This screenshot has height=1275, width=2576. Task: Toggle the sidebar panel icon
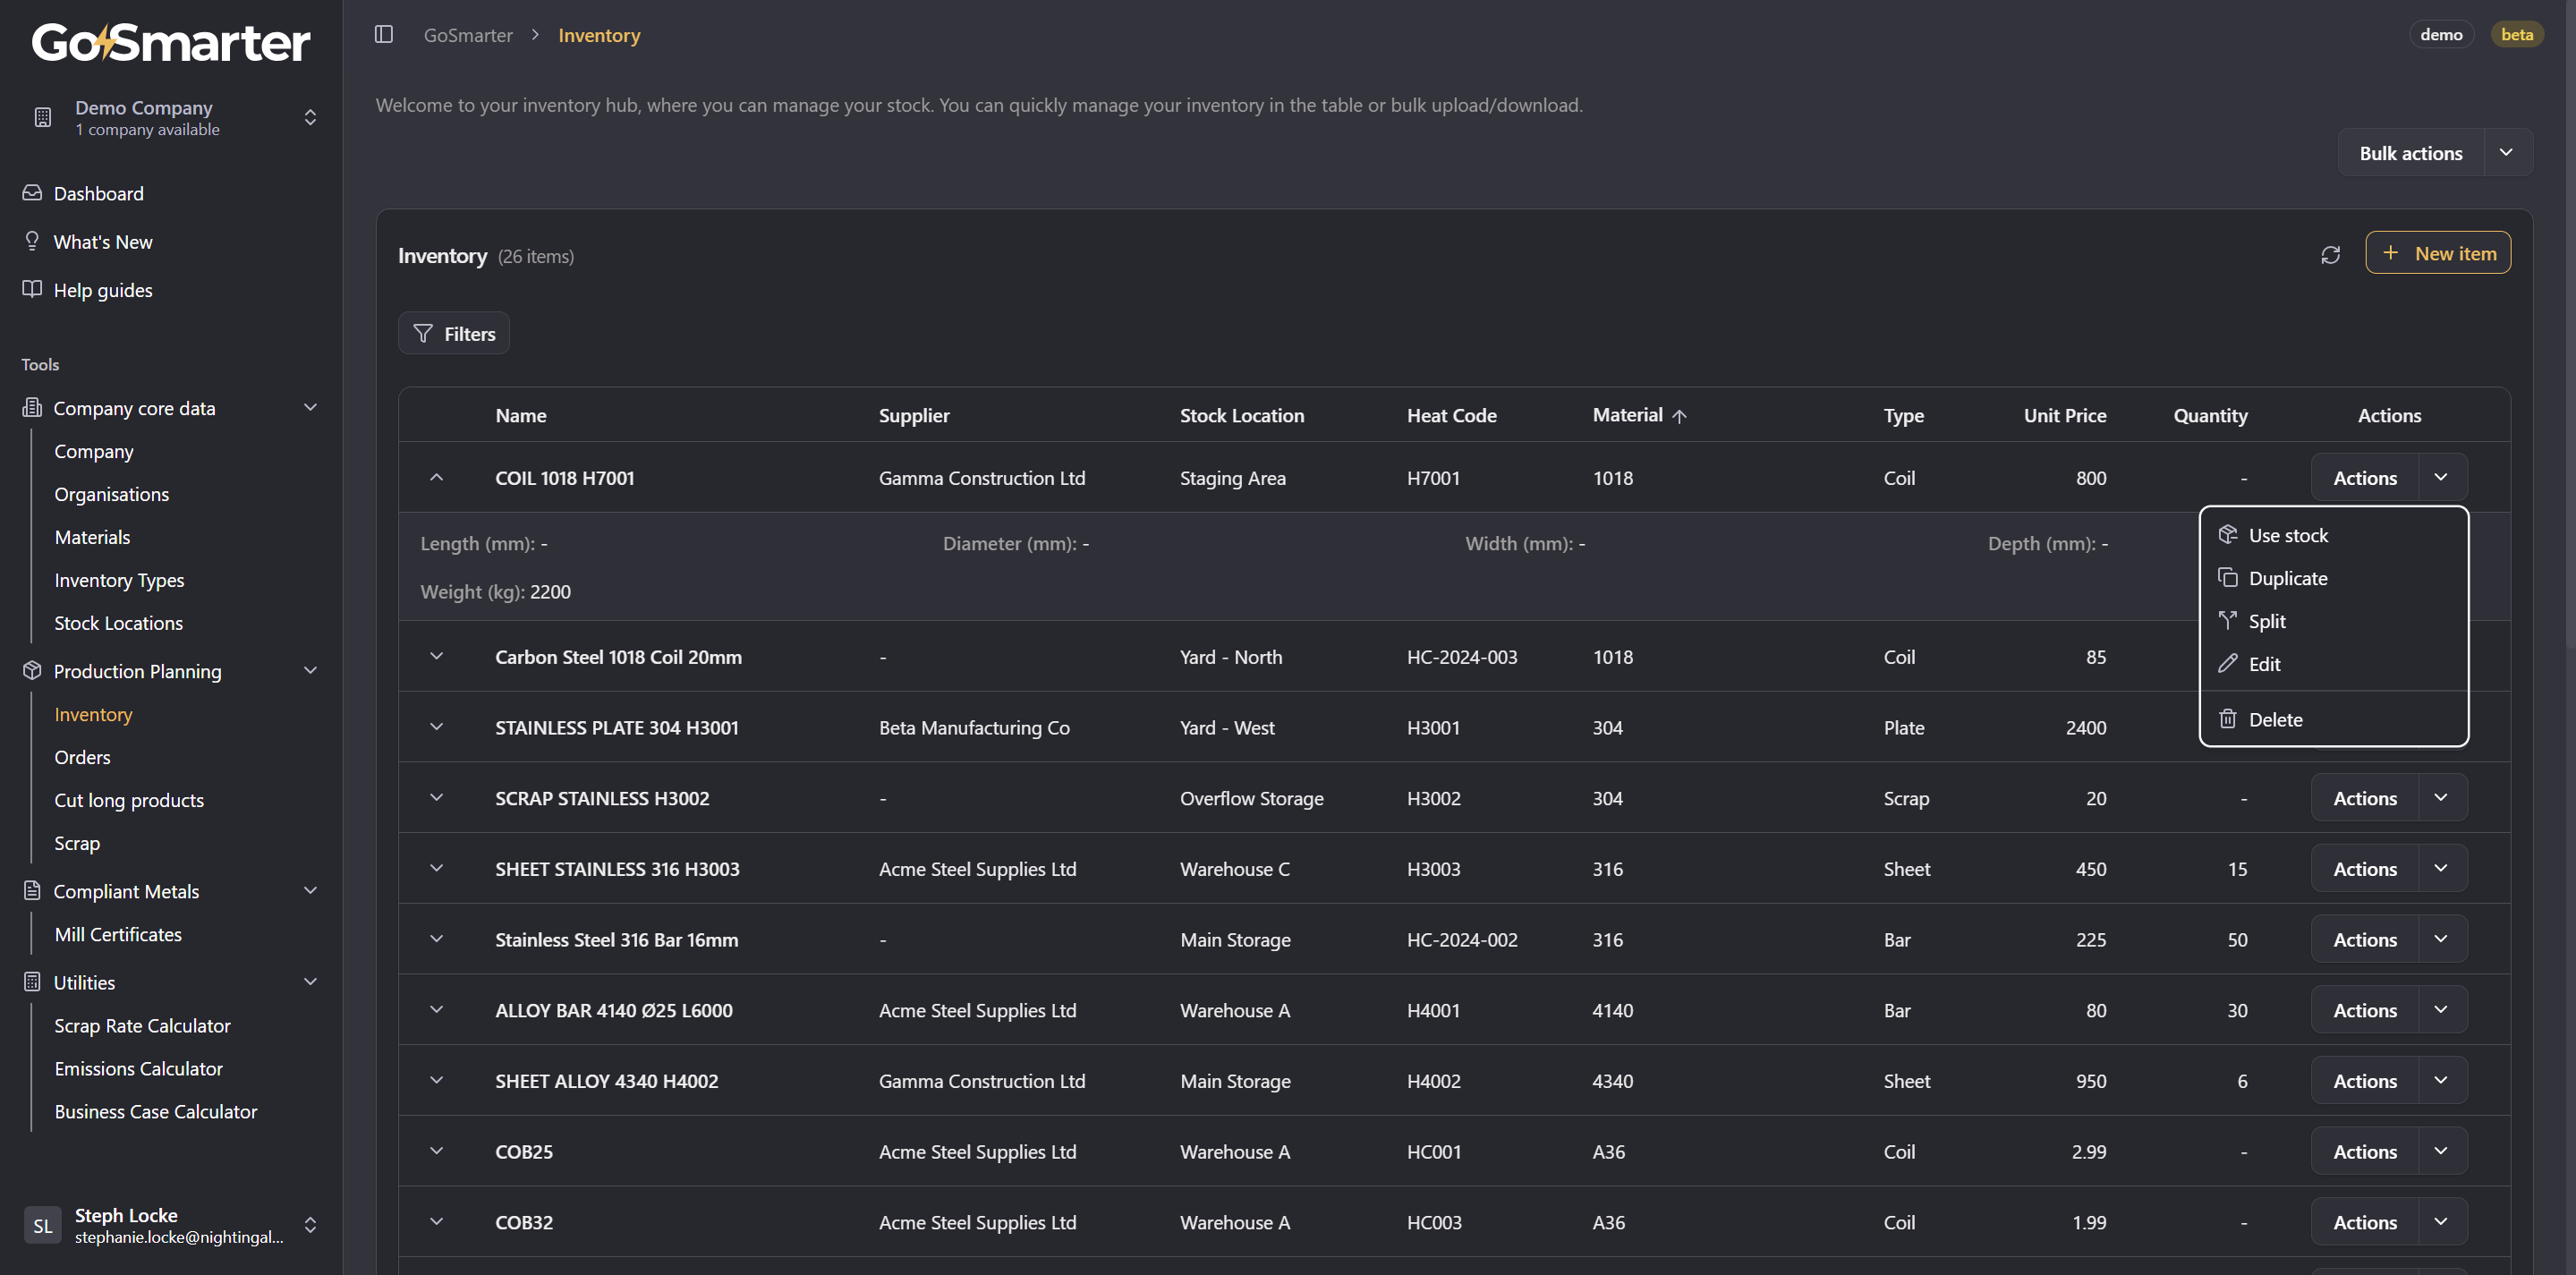pos(383,35)
